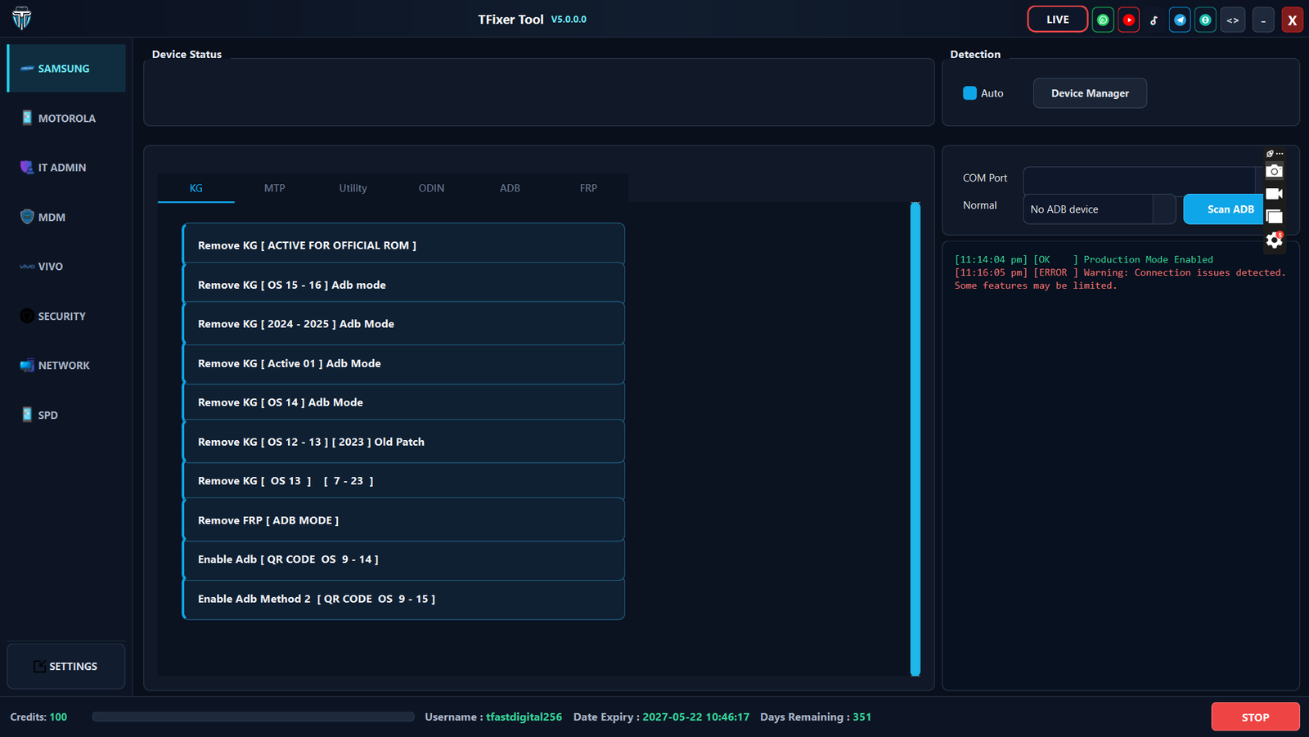Click the LIVE button

tap(1058, 20)
